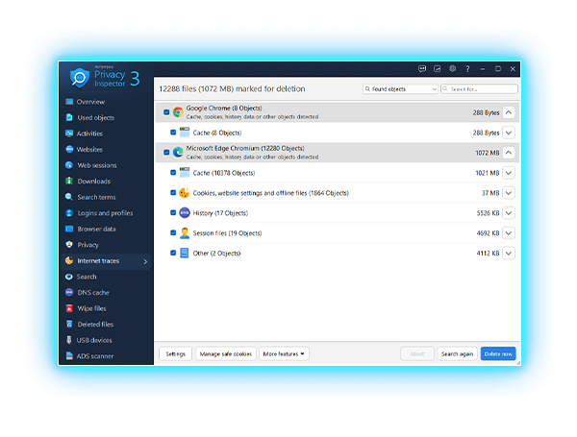This screenshot has width=577, height=437.
Task: Click the Manage safe cookies button
Action: 226,353
